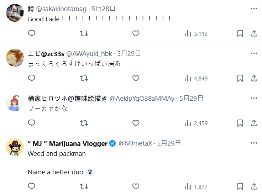Viewport: 262px width, 195px height.
Task: Open the 5月28日 timestamp link
Action: 103,9
